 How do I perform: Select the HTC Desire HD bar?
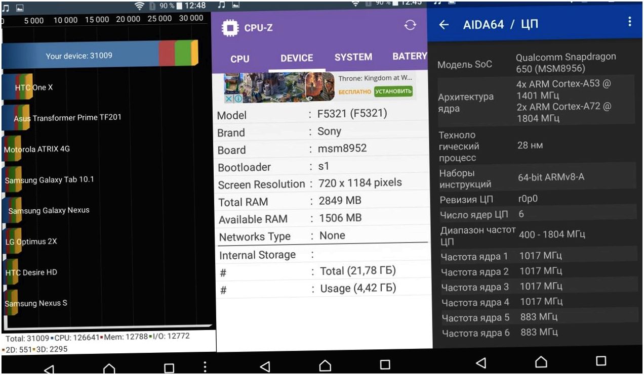coord(10,272)
